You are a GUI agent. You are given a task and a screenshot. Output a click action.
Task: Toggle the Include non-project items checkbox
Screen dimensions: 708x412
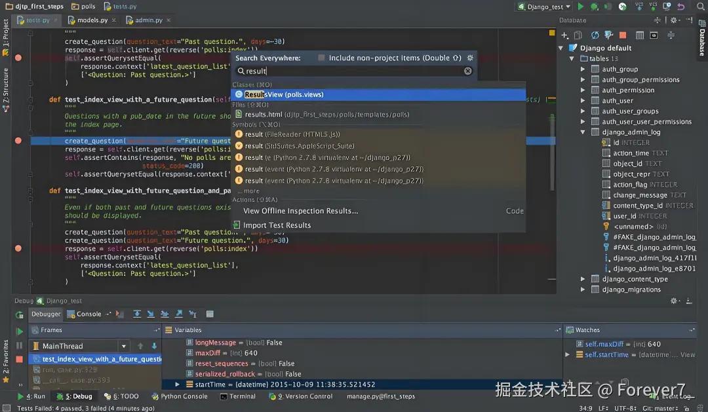point(321,58)
